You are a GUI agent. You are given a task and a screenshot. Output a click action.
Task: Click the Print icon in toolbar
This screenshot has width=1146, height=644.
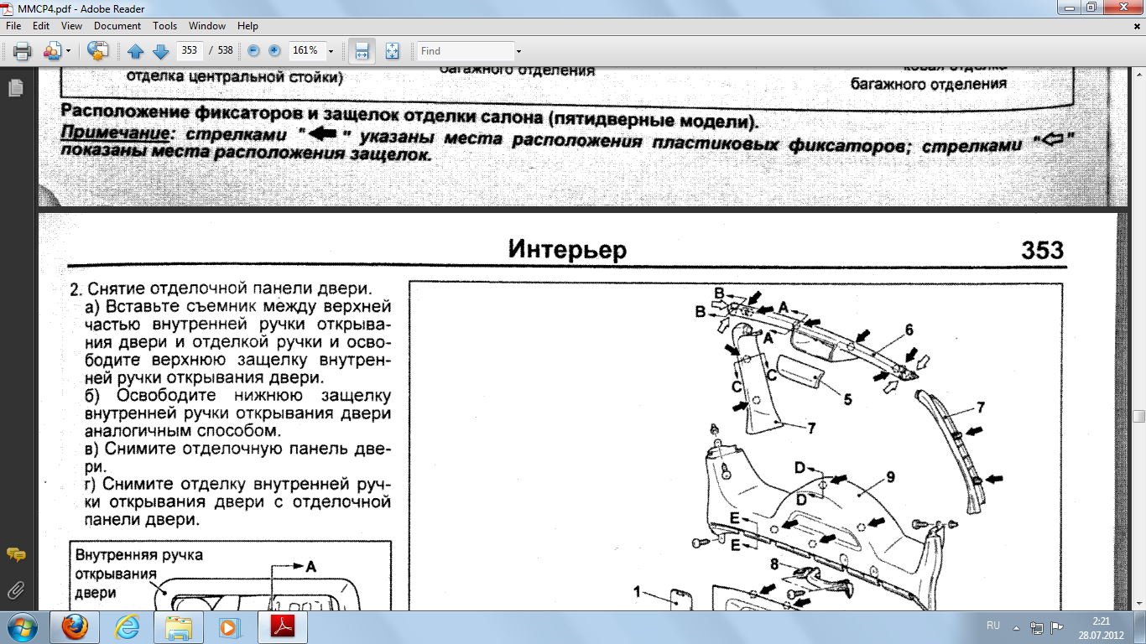(x=22, y=51)
